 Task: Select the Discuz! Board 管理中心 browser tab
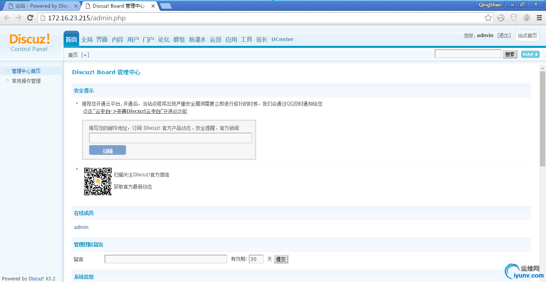click(118, 6)
